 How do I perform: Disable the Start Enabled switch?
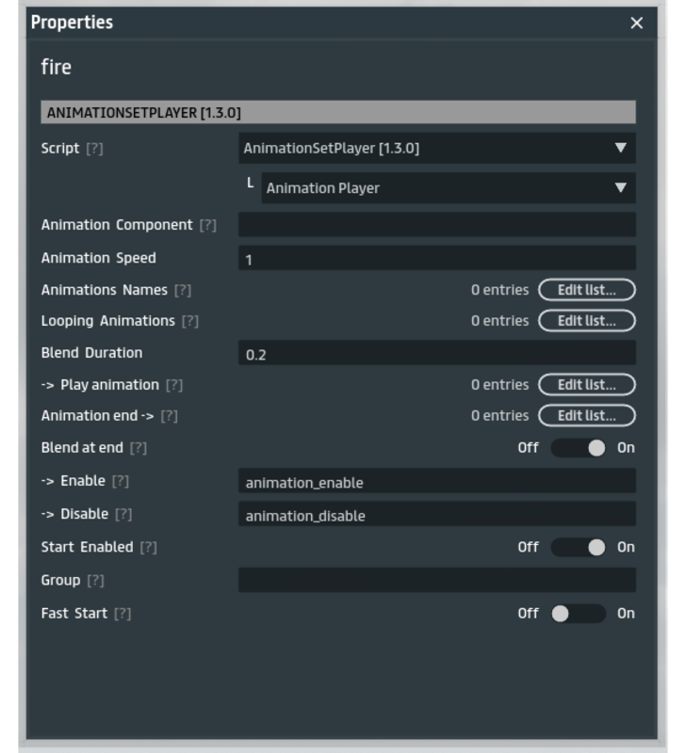[x=578, y=547]
